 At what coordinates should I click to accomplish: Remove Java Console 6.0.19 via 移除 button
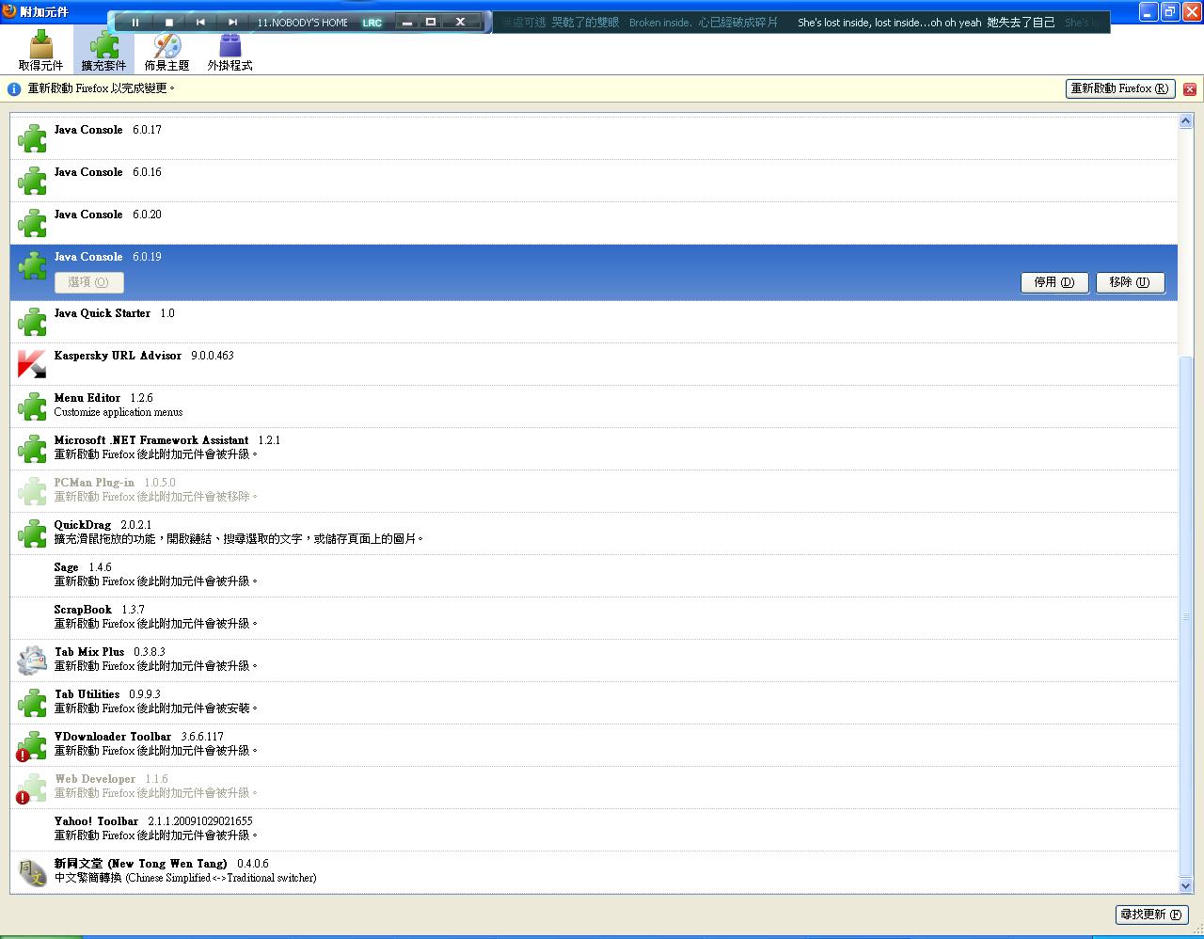[x=1129, y=282]
